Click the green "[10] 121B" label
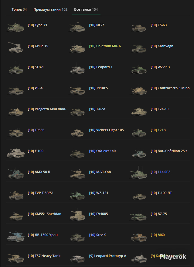The height and width of the screenshot is (267, 194). tap(158, 130)
